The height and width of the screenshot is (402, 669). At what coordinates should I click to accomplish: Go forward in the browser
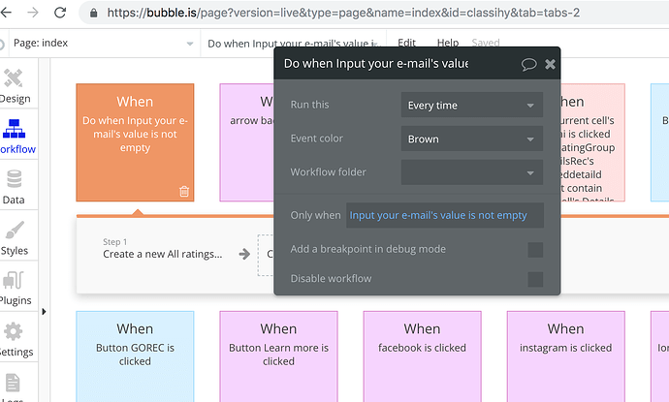[x=32, y=13]
